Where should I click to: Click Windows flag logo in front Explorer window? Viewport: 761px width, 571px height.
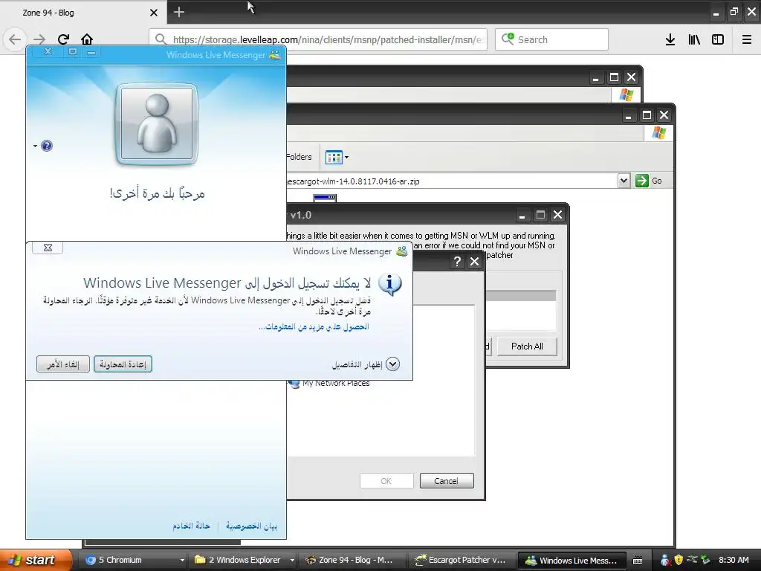point(659,133)
